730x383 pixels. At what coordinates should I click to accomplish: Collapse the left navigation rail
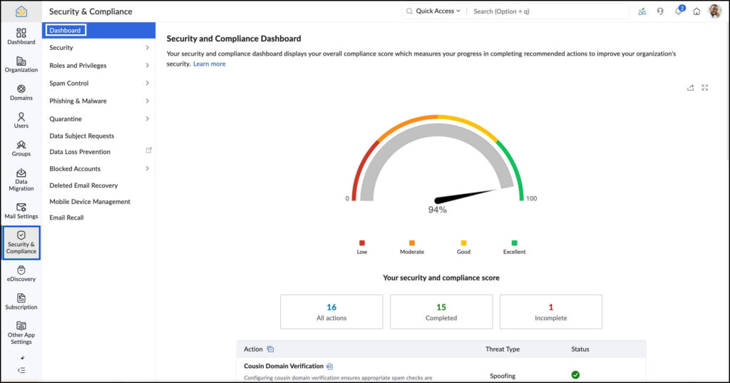21,370
